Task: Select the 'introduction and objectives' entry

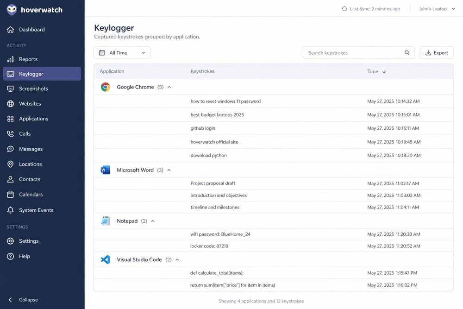Action: 274,195
